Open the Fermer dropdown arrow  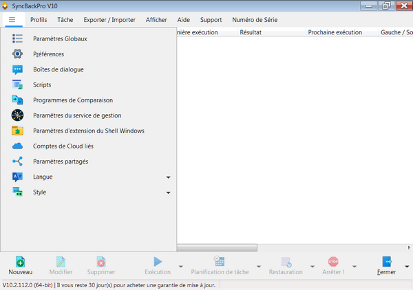[407, 267]
